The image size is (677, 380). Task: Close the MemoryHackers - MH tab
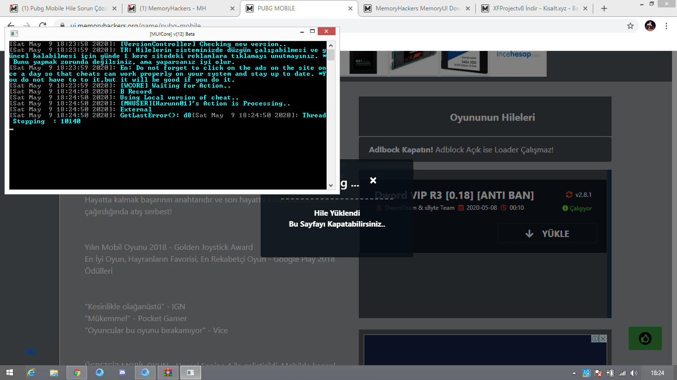232,8
